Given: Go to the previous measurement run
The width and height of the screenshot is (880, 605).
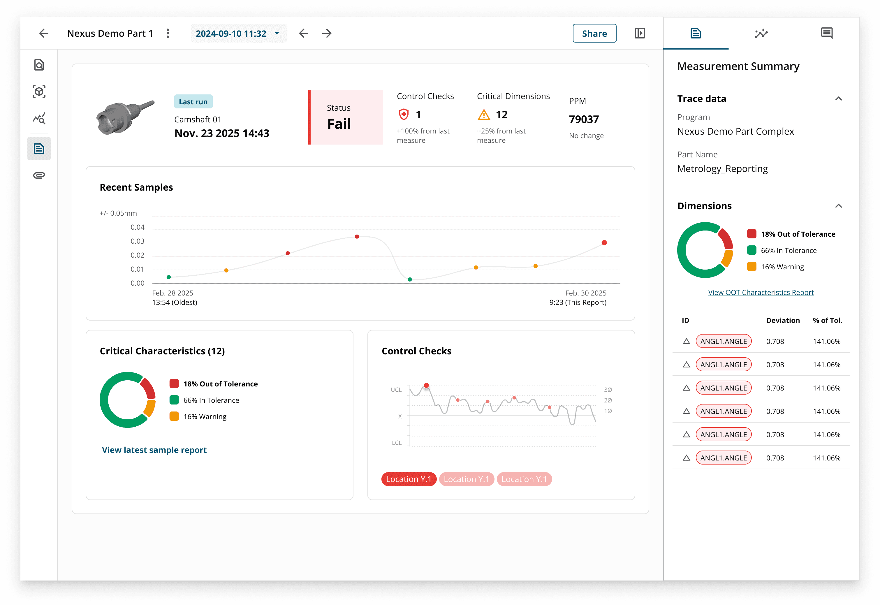Looking at the screenshot, I should pos(304,33).
